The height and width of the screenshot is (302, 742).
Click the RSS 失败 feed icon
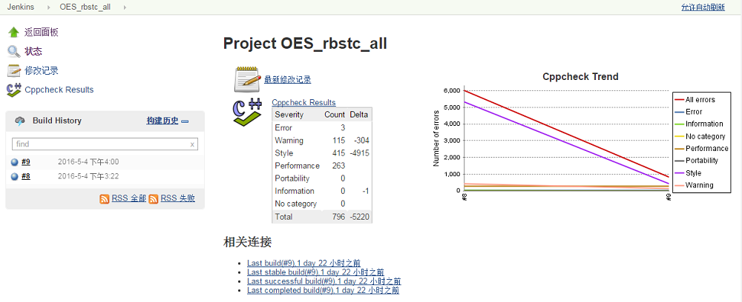click(154, 198)
